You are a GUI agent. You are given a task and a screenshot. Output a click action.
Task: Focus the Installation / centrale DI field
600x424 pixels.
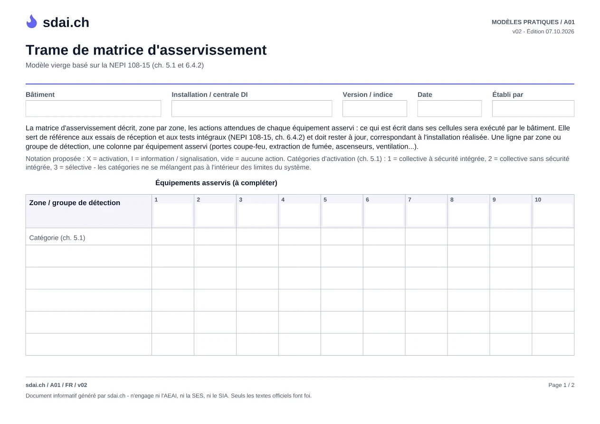coord(252,108)
